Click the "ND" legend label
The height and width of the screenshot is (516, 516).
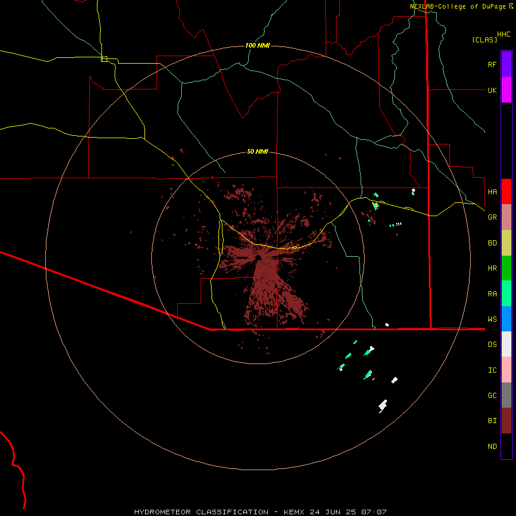click(492, 446)
